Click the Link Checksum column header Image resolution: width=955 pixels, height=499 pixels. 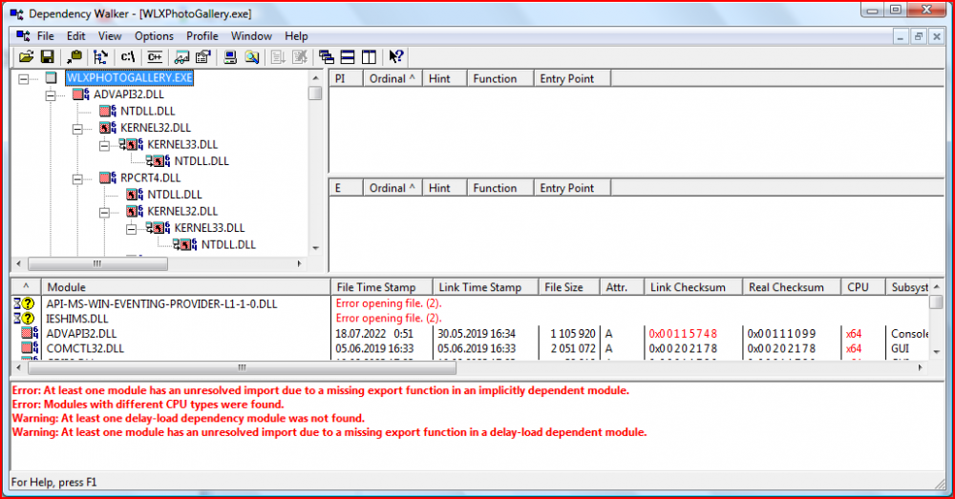click(x=687, y=287)
